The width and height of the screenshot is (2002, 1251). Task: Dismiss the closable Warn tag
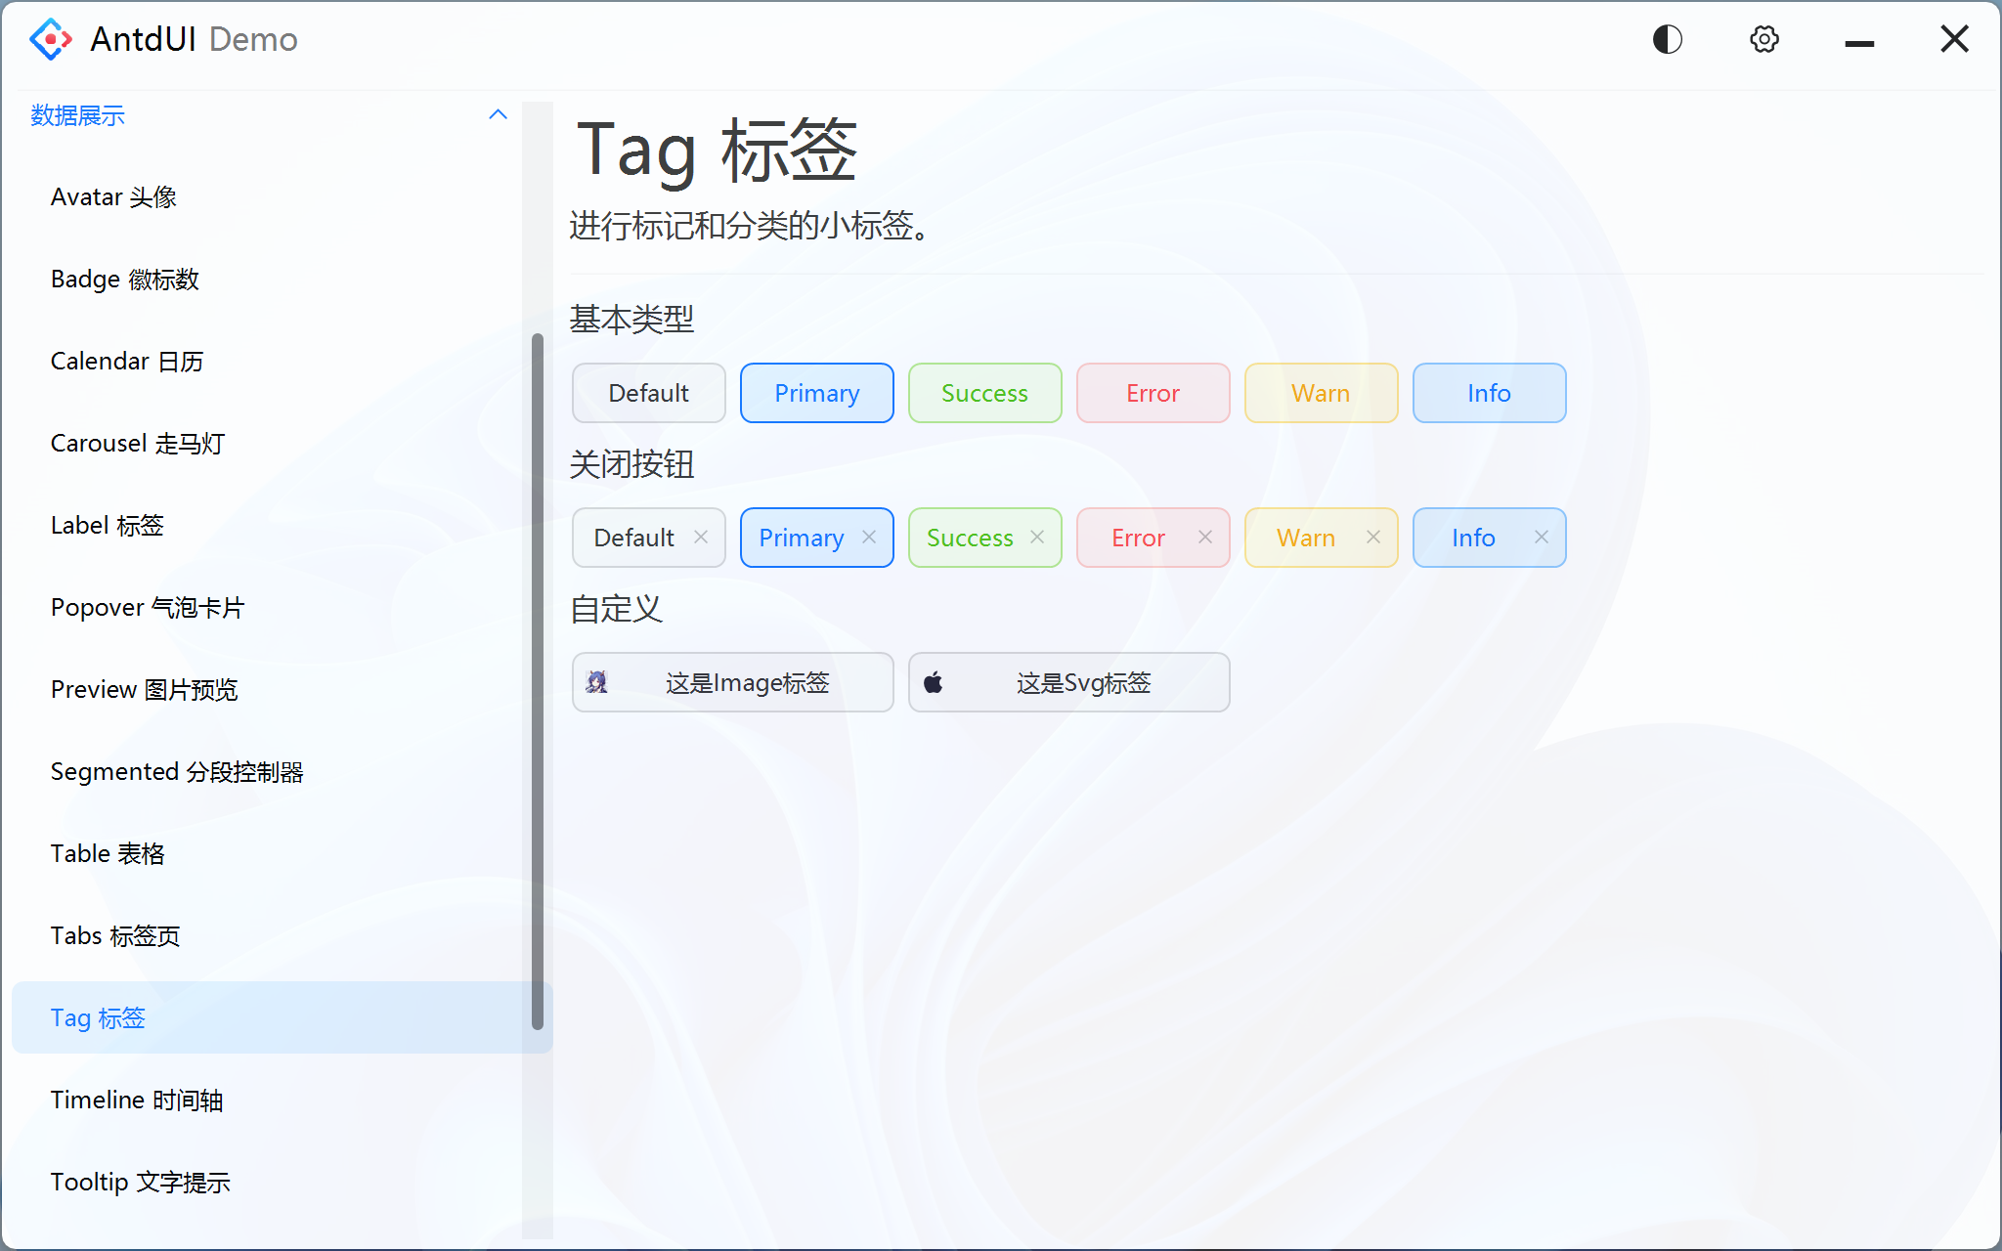(1373, 537)
